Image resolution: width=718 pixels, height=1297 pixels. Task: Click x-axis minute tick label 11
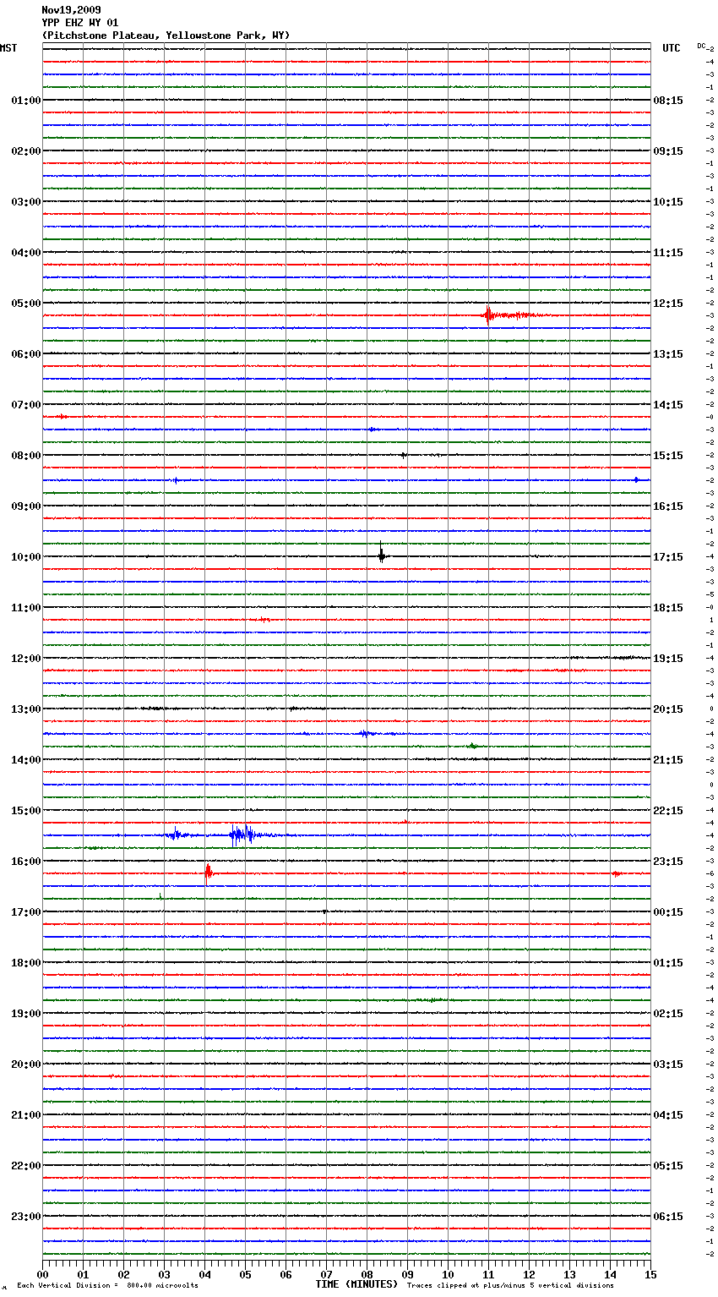coord(488,1274)
